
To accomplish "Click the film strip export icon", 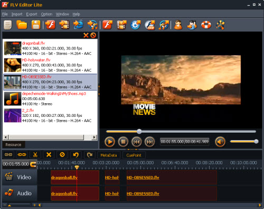I will [121, 25].
